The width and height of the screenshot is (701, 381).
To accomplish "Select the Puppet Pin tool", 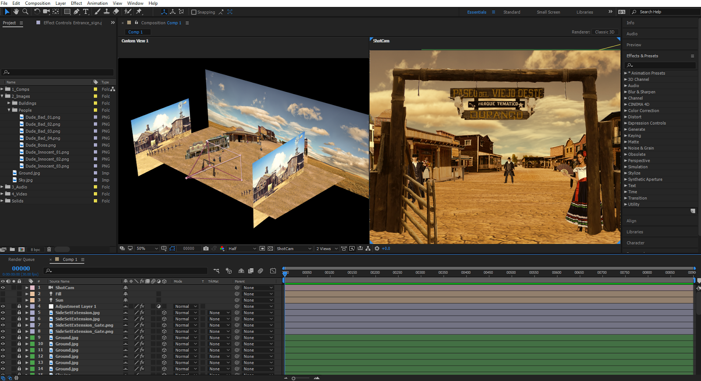I will click(x=139, y=12).
